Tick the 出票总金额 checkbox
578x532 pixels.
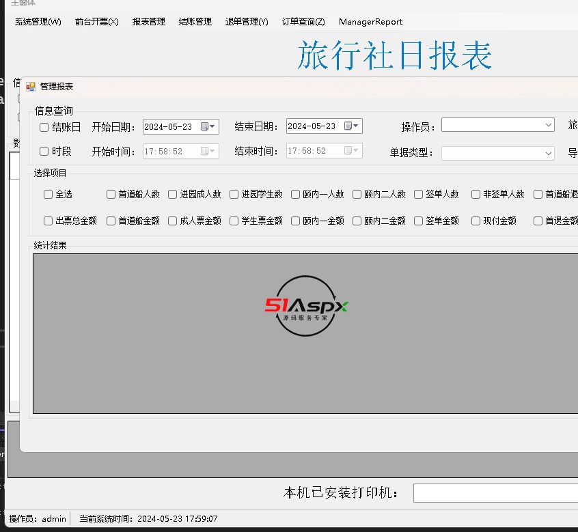coord(49,221)
